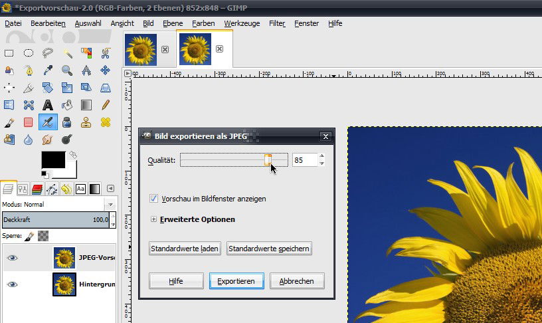Screen dimensions: 542x323
Task: Swap foreground and background colors arrow
Action: click(x=73, y=154)
